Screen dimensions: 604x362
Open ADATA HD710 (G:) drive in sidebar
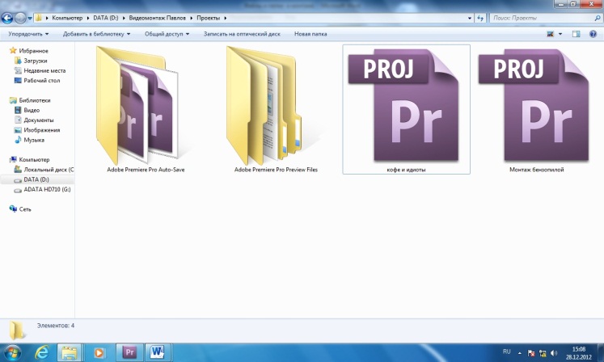47,189
